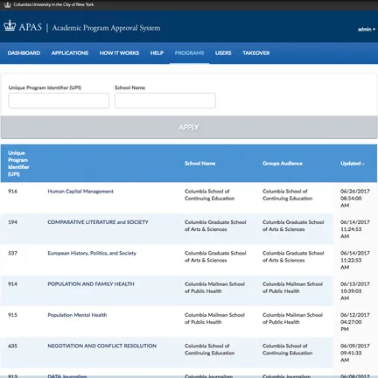Sort by the Groups Audience column header
Viewport: 378px width, 378px height.
283,164
